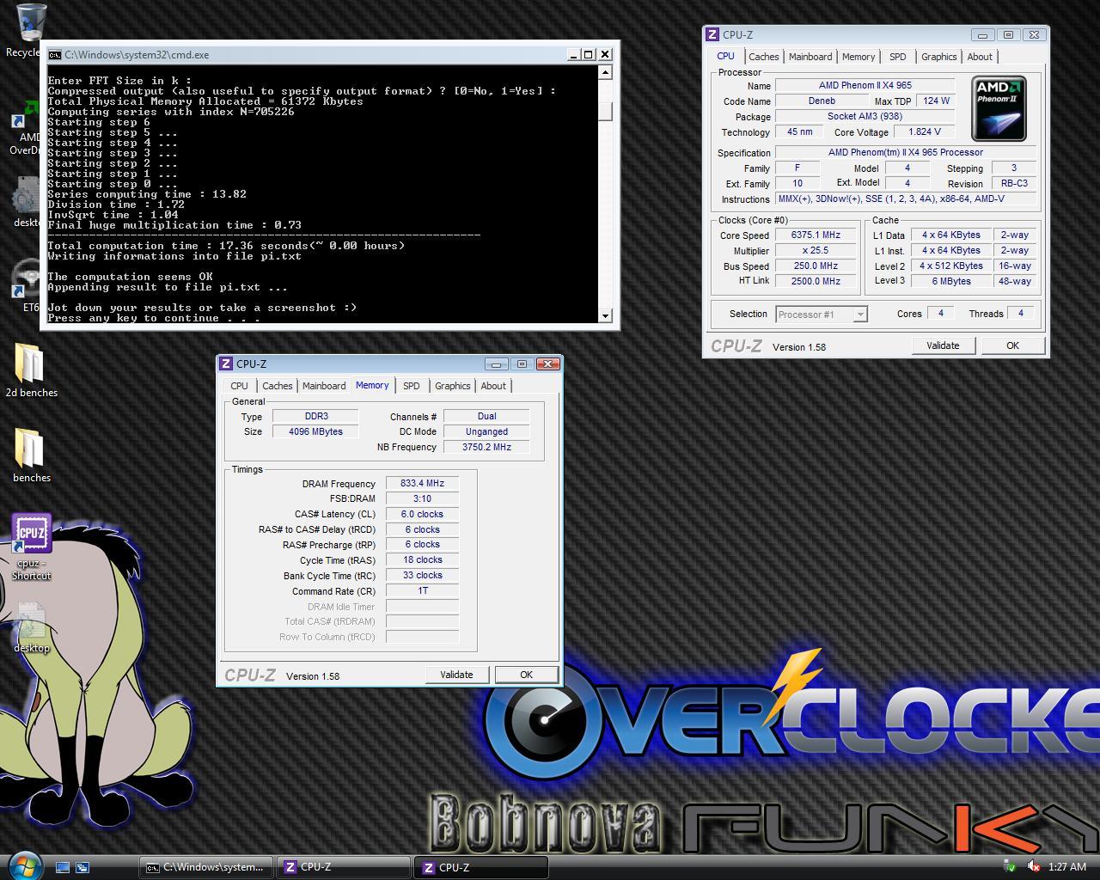The image size is (1100, 880).
Task: Click Validate in CPU-Z processor window
Action: click(x=943, y=345)
